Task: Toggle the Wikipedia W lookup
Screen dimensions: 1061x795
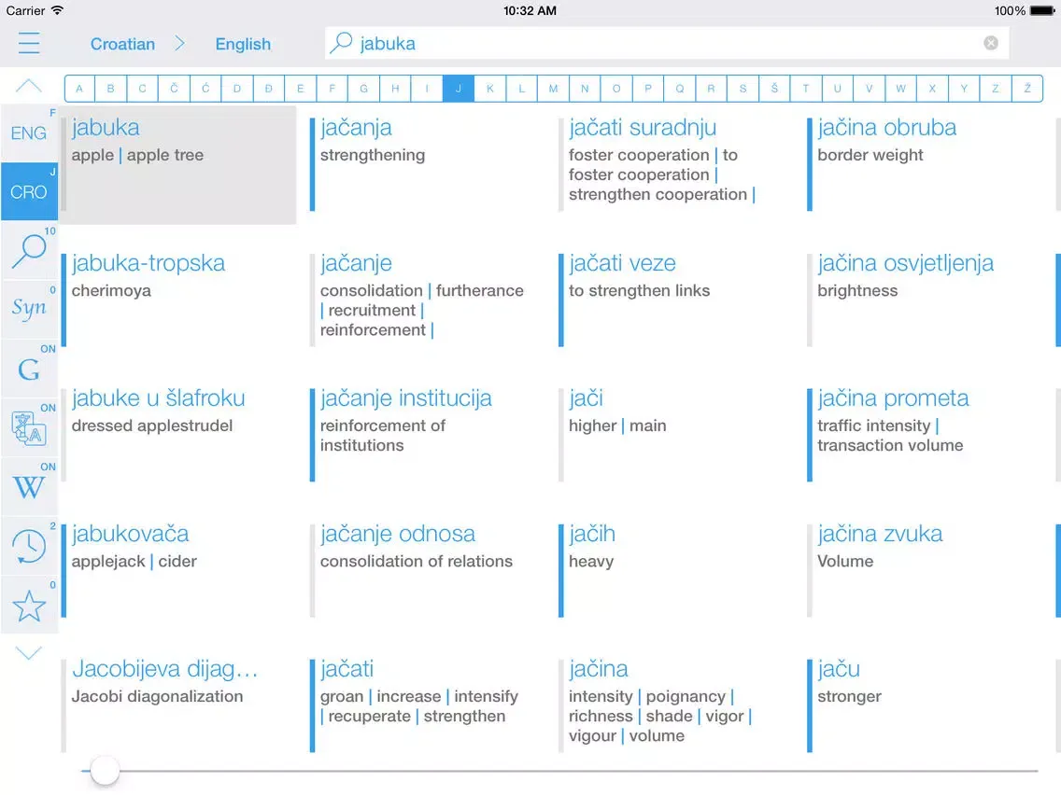Action: [29, 486]
